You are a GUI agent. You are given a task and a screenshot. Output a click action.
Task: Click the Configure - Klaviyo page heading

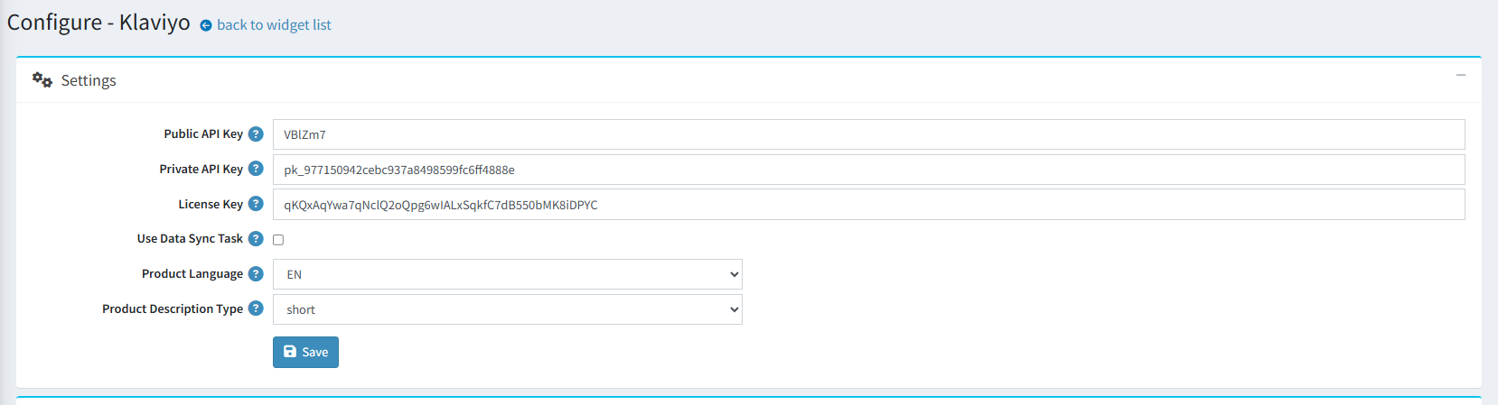98,23
